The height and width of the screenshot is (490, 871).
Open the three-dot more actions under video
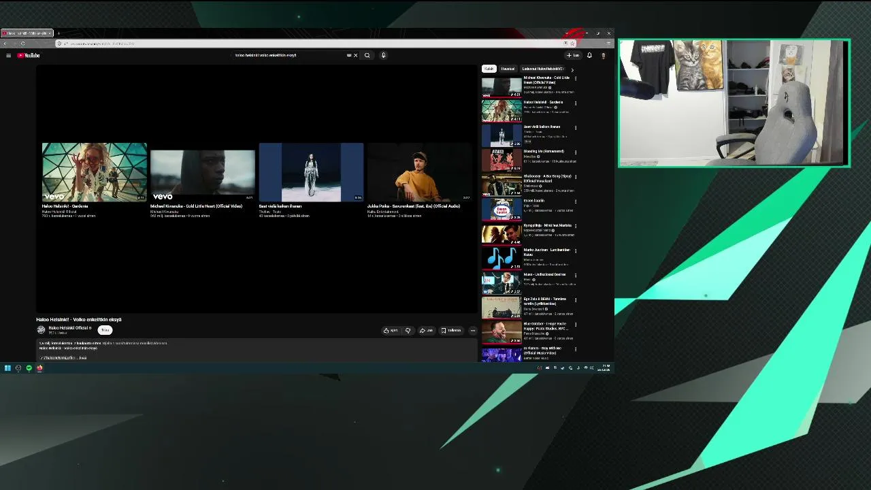point(473,331)
